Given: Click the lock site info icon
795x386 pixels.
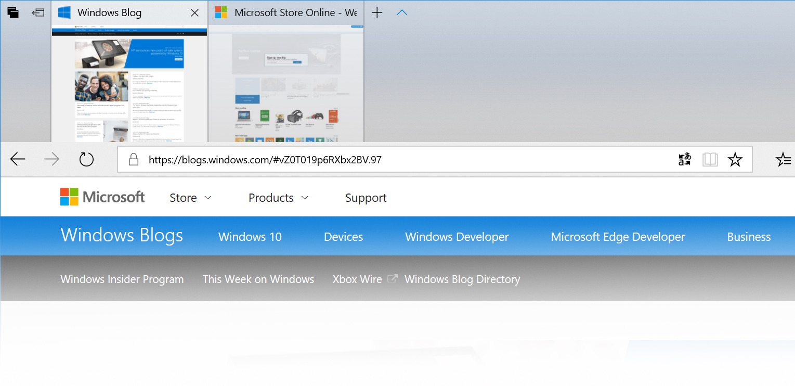Looking at the screenshot, I should [134, 160].
